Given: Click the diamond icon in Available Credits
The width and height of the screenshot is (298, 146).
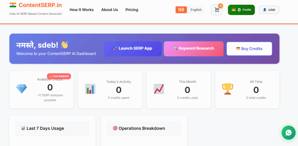Looking at the screenshot, I should (x=22, y=89).
